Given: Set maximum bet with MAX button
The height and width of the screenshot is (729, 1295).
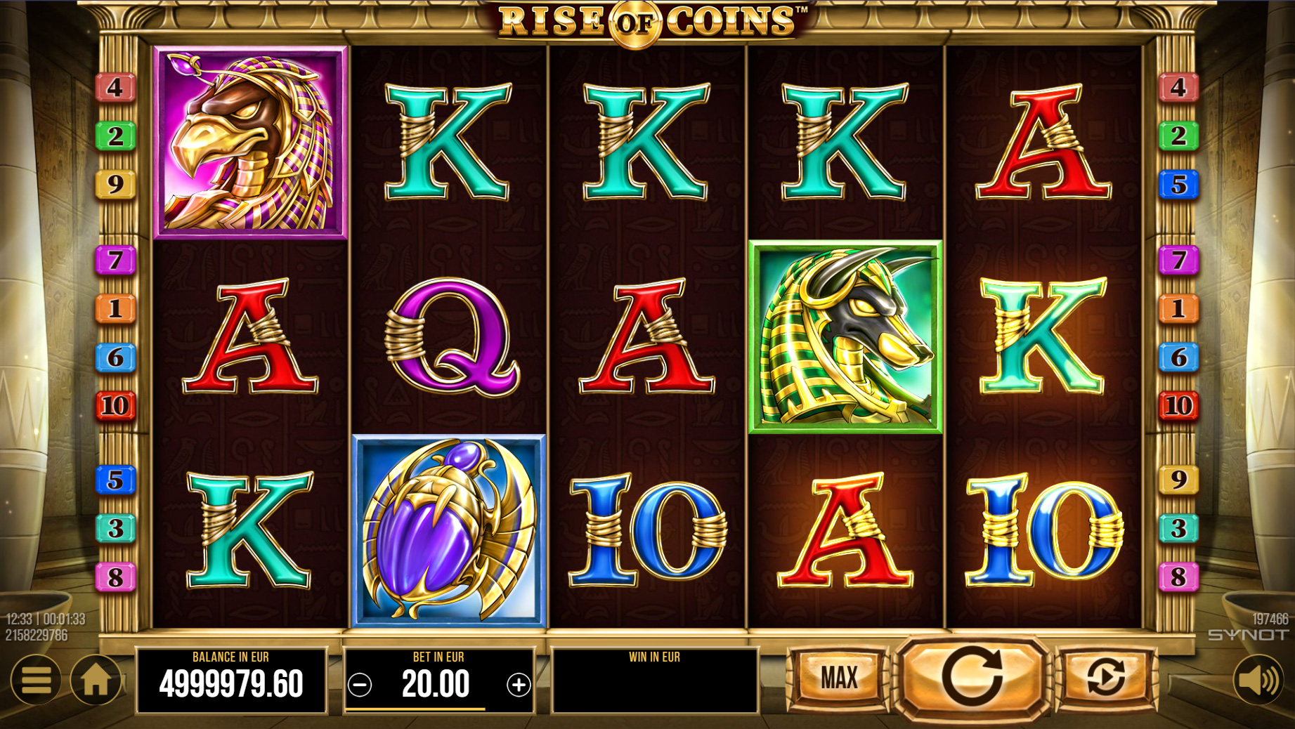Looking at the screenshot, I should coord(839,678).
